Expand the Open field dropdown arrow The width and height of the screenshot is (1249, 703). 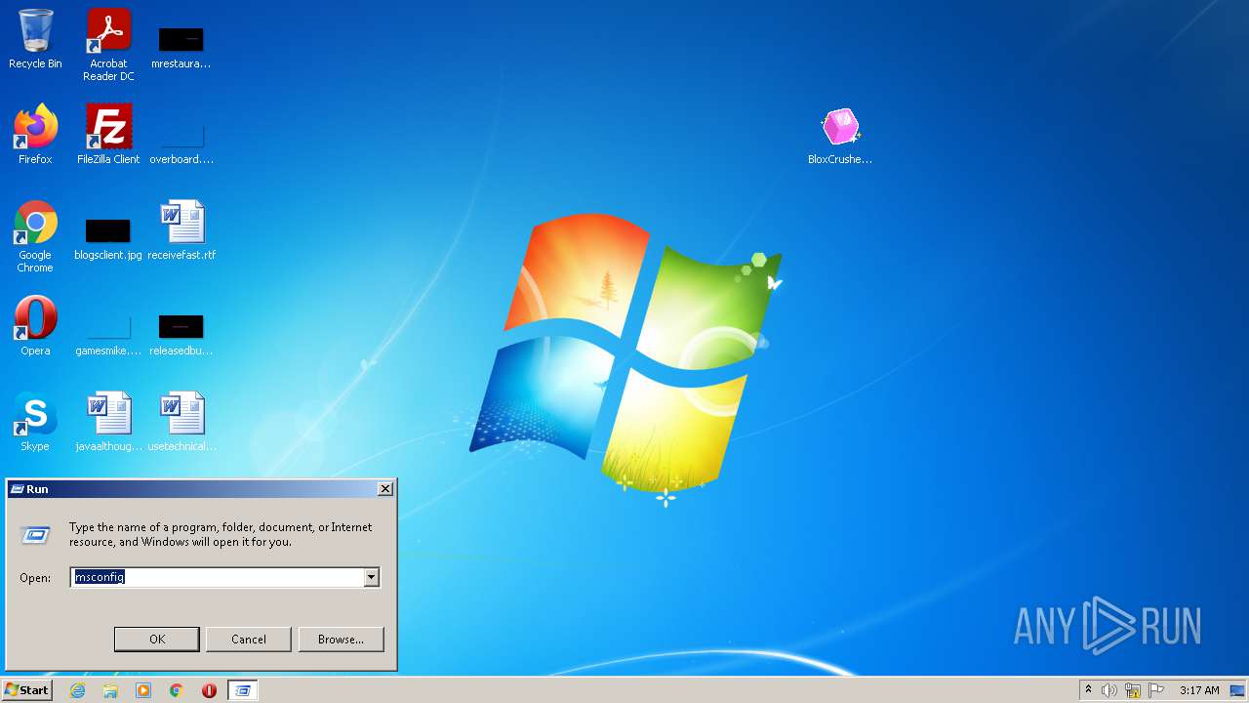coord(371,577)
